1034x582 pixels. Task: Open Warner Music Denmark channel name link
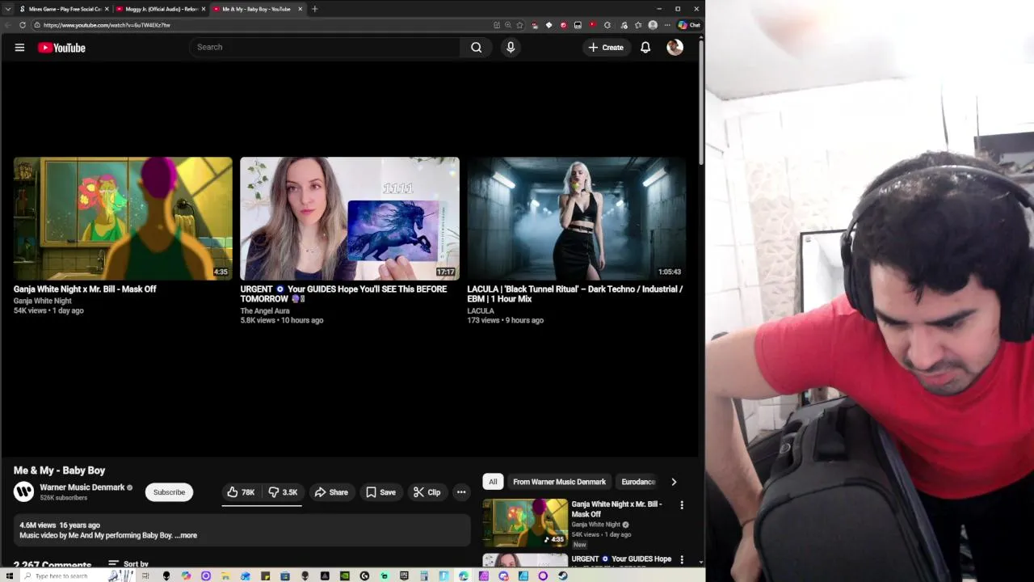point(82,487)
